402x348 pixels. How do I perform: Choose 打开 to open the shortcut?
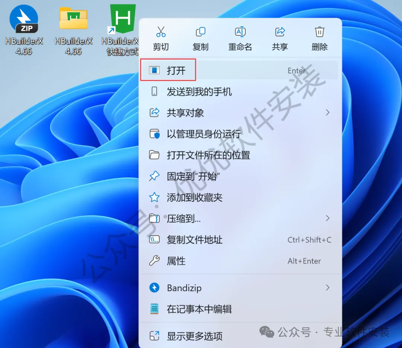click(x=239, y=70)
